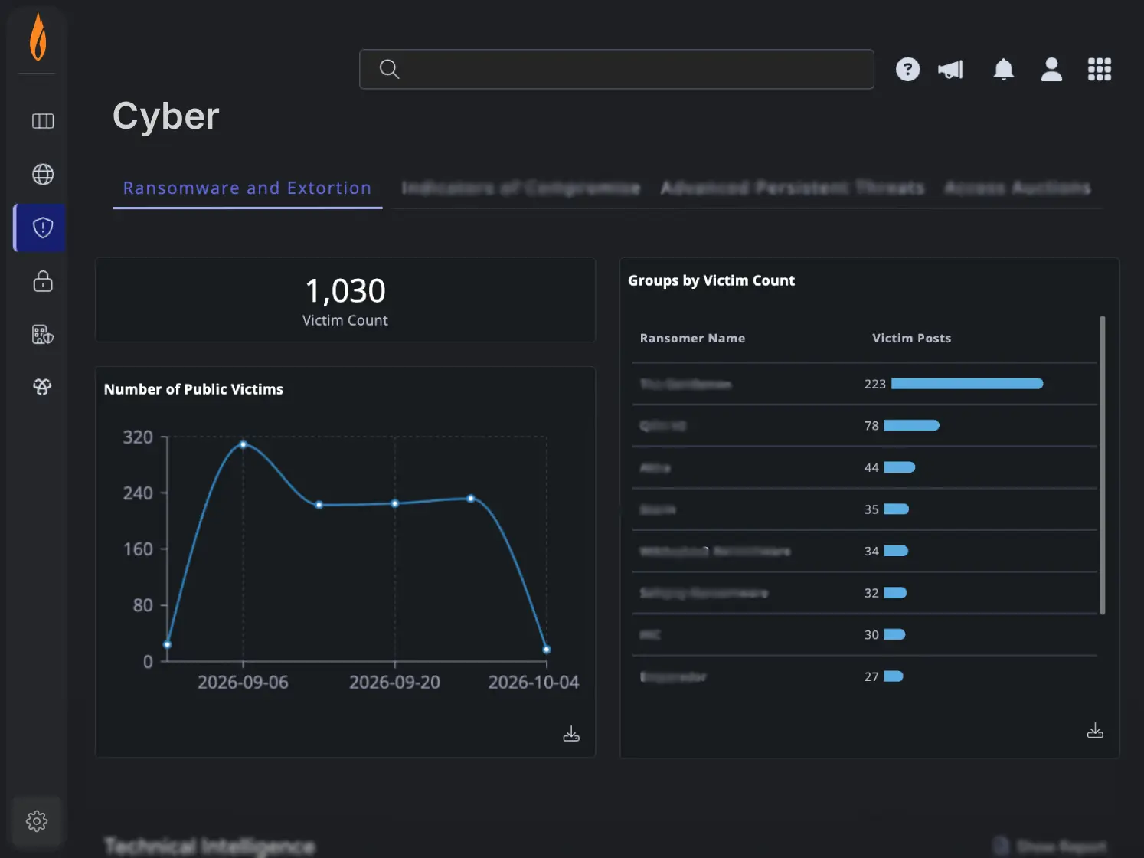Click into the search input field
Viewport: 1144px width, 858px height.
pos(616,69)
